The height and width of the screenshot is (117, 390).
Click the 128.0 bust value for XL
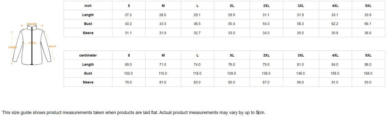click(x=232, y=73)
